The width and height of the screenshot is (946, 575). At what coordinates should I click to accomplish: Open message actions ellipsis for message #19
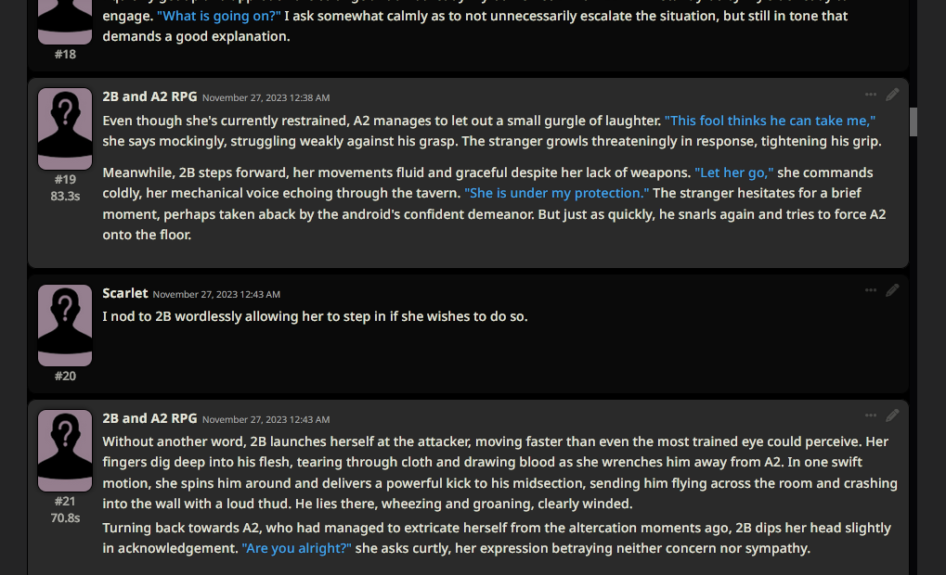(x=871, y=94)
